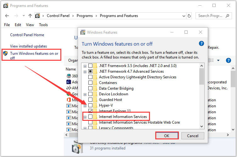This screenshot has width=237, height=157.
Task: Click scroll left arrow of programs list
Action: click(66, 135)
